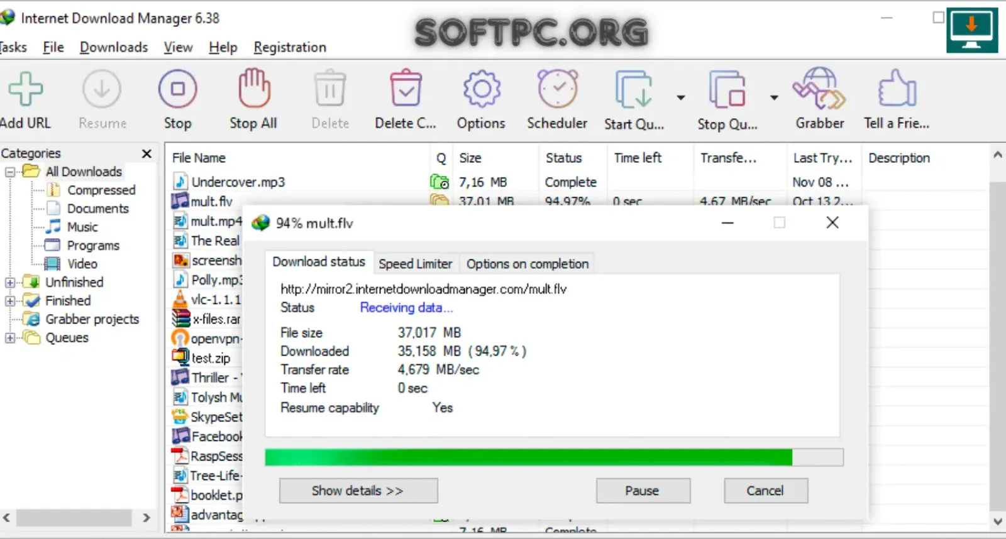Cancel the mult.flv download
The height and width of the screenshot is (539, 1006).
tap(766, 491)
